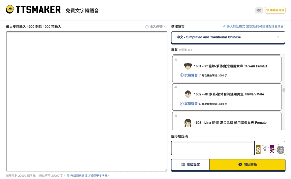Click the clock icon beside insert pause

[147, 27]
